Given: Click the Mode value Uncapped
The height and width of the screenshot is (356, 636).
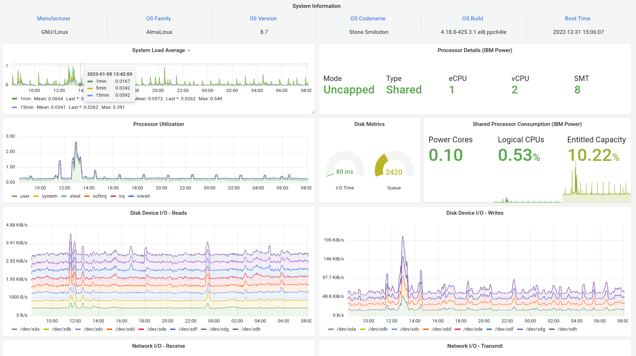Looking at the screenshot, I should tap(349, 90).
